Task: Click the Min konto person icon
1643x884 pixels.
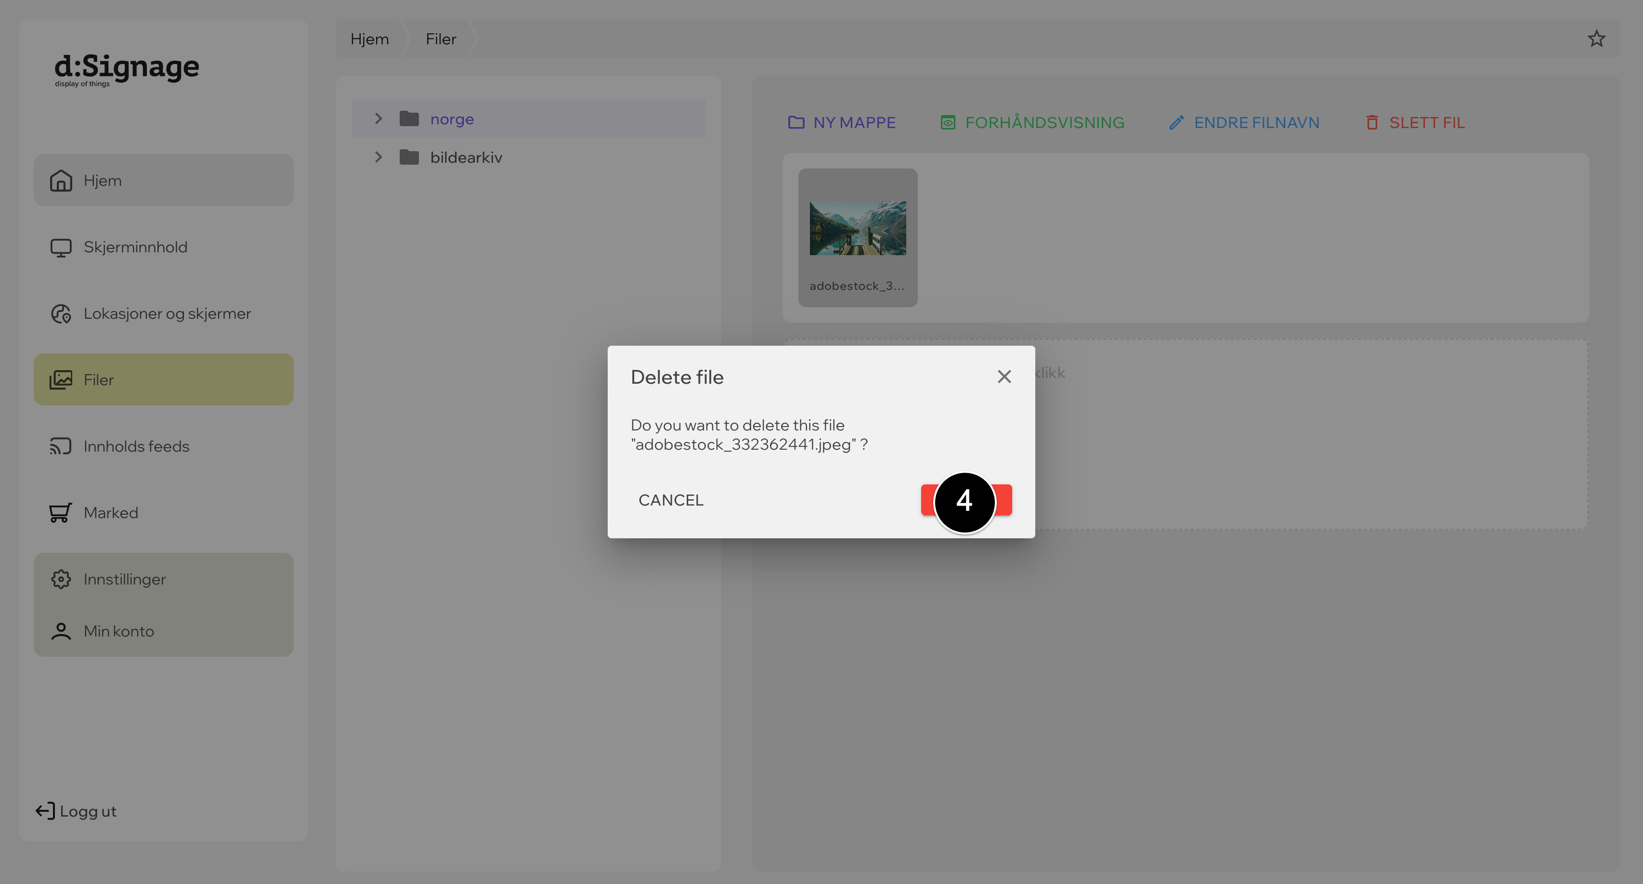Action: (61, 631)
